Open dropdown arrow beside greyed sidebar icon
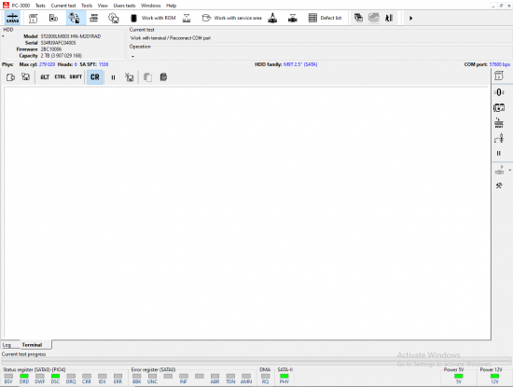The image size is (513, 387). pyautogui.click(x=509, y=171)
